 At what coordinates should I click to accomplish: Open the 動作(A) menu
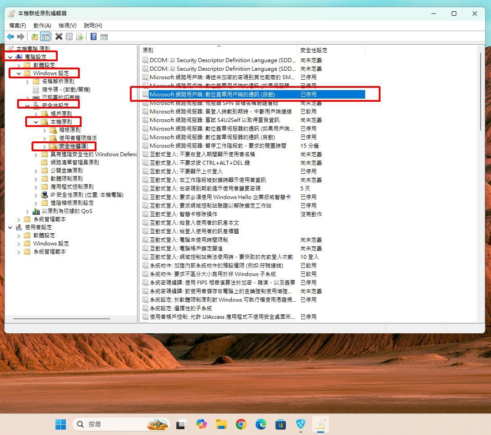click(42, 26)
